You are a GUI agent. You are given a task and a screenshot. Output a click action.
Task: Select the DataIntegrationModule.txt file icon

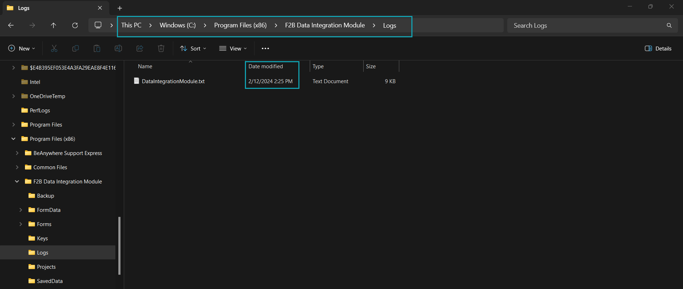pyautogui.click(x=137, y=81)
